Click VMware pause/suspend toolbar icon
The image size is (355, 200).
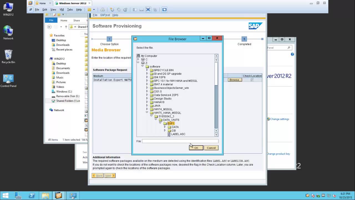pyautogui.click(x=89, y=9)
